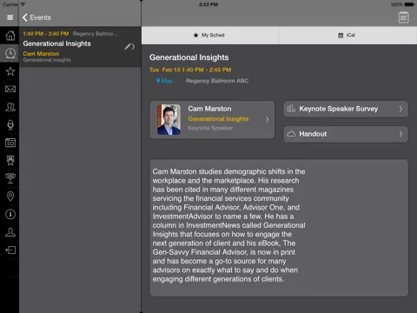The height and width of the screenshot is (313, 417).
Task: Export session via iCal tab
Action: tap(347, 35)
